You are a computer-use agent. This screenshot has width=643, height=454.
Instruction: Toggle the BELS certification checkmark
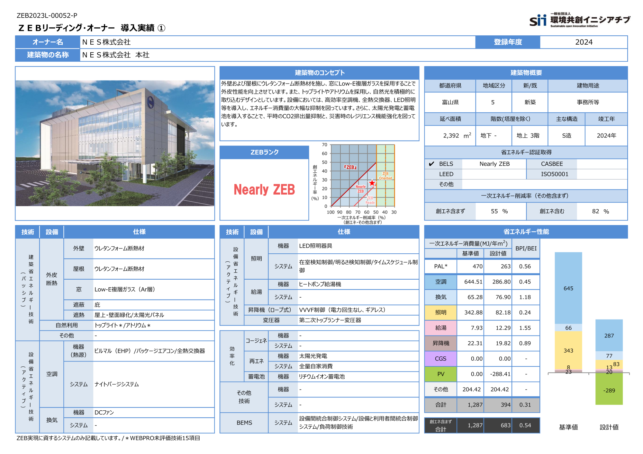431,164
